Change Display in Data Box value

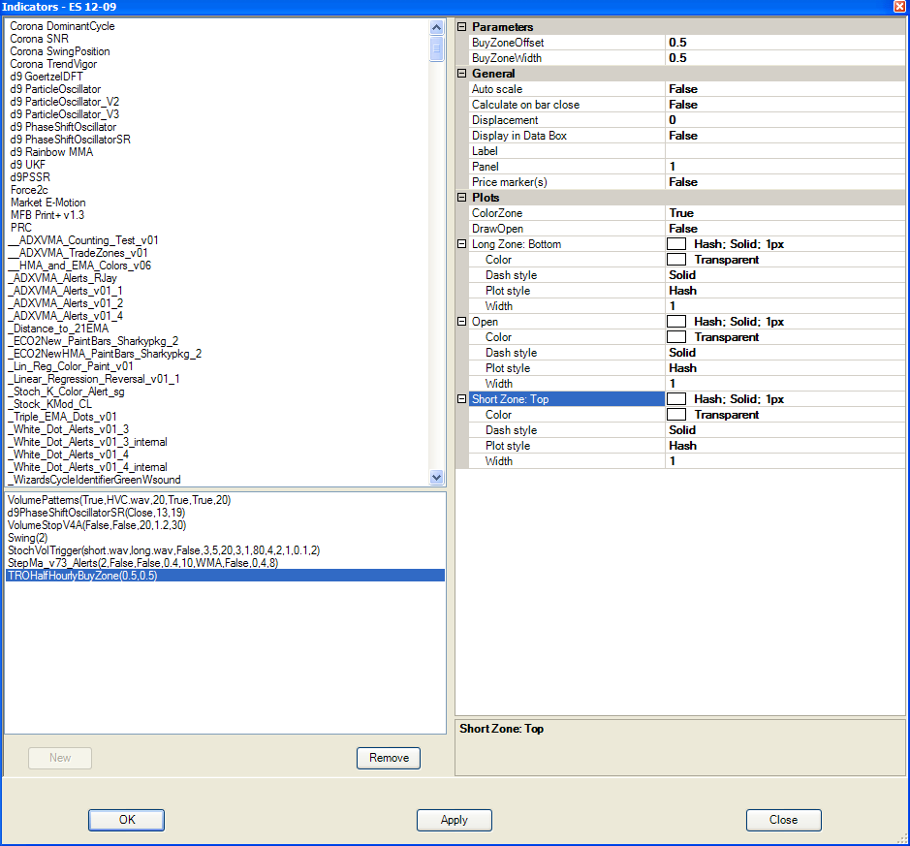[785, 136]
